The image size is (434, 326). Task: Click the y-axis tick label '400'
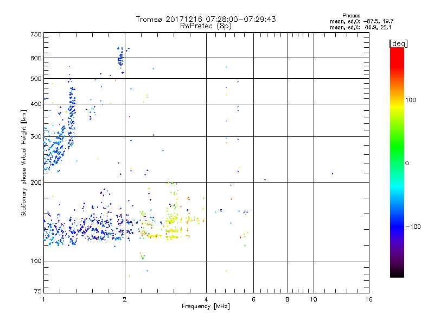(x=36, y=104)
